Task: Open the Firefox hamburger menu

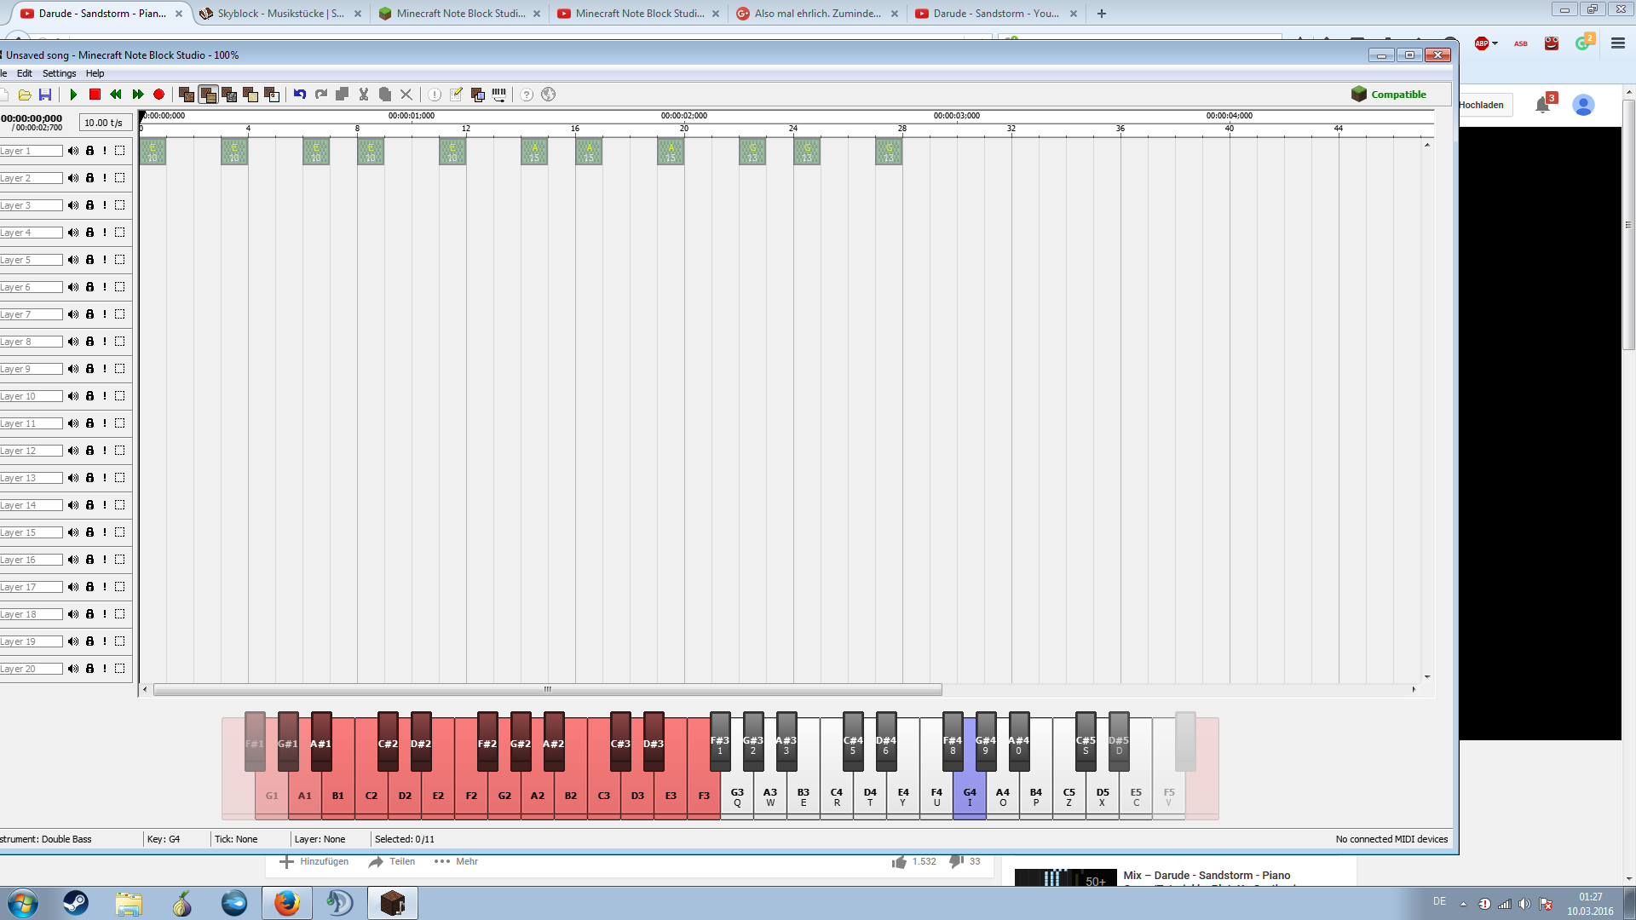Action: tap(1617, 43)
